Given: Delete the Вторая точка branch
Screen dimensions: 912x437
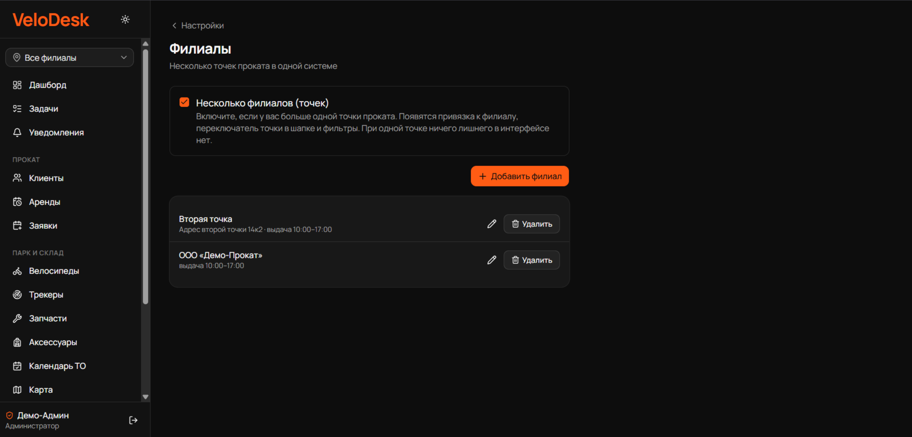Looking at the screenshot, I should (532, 224).
